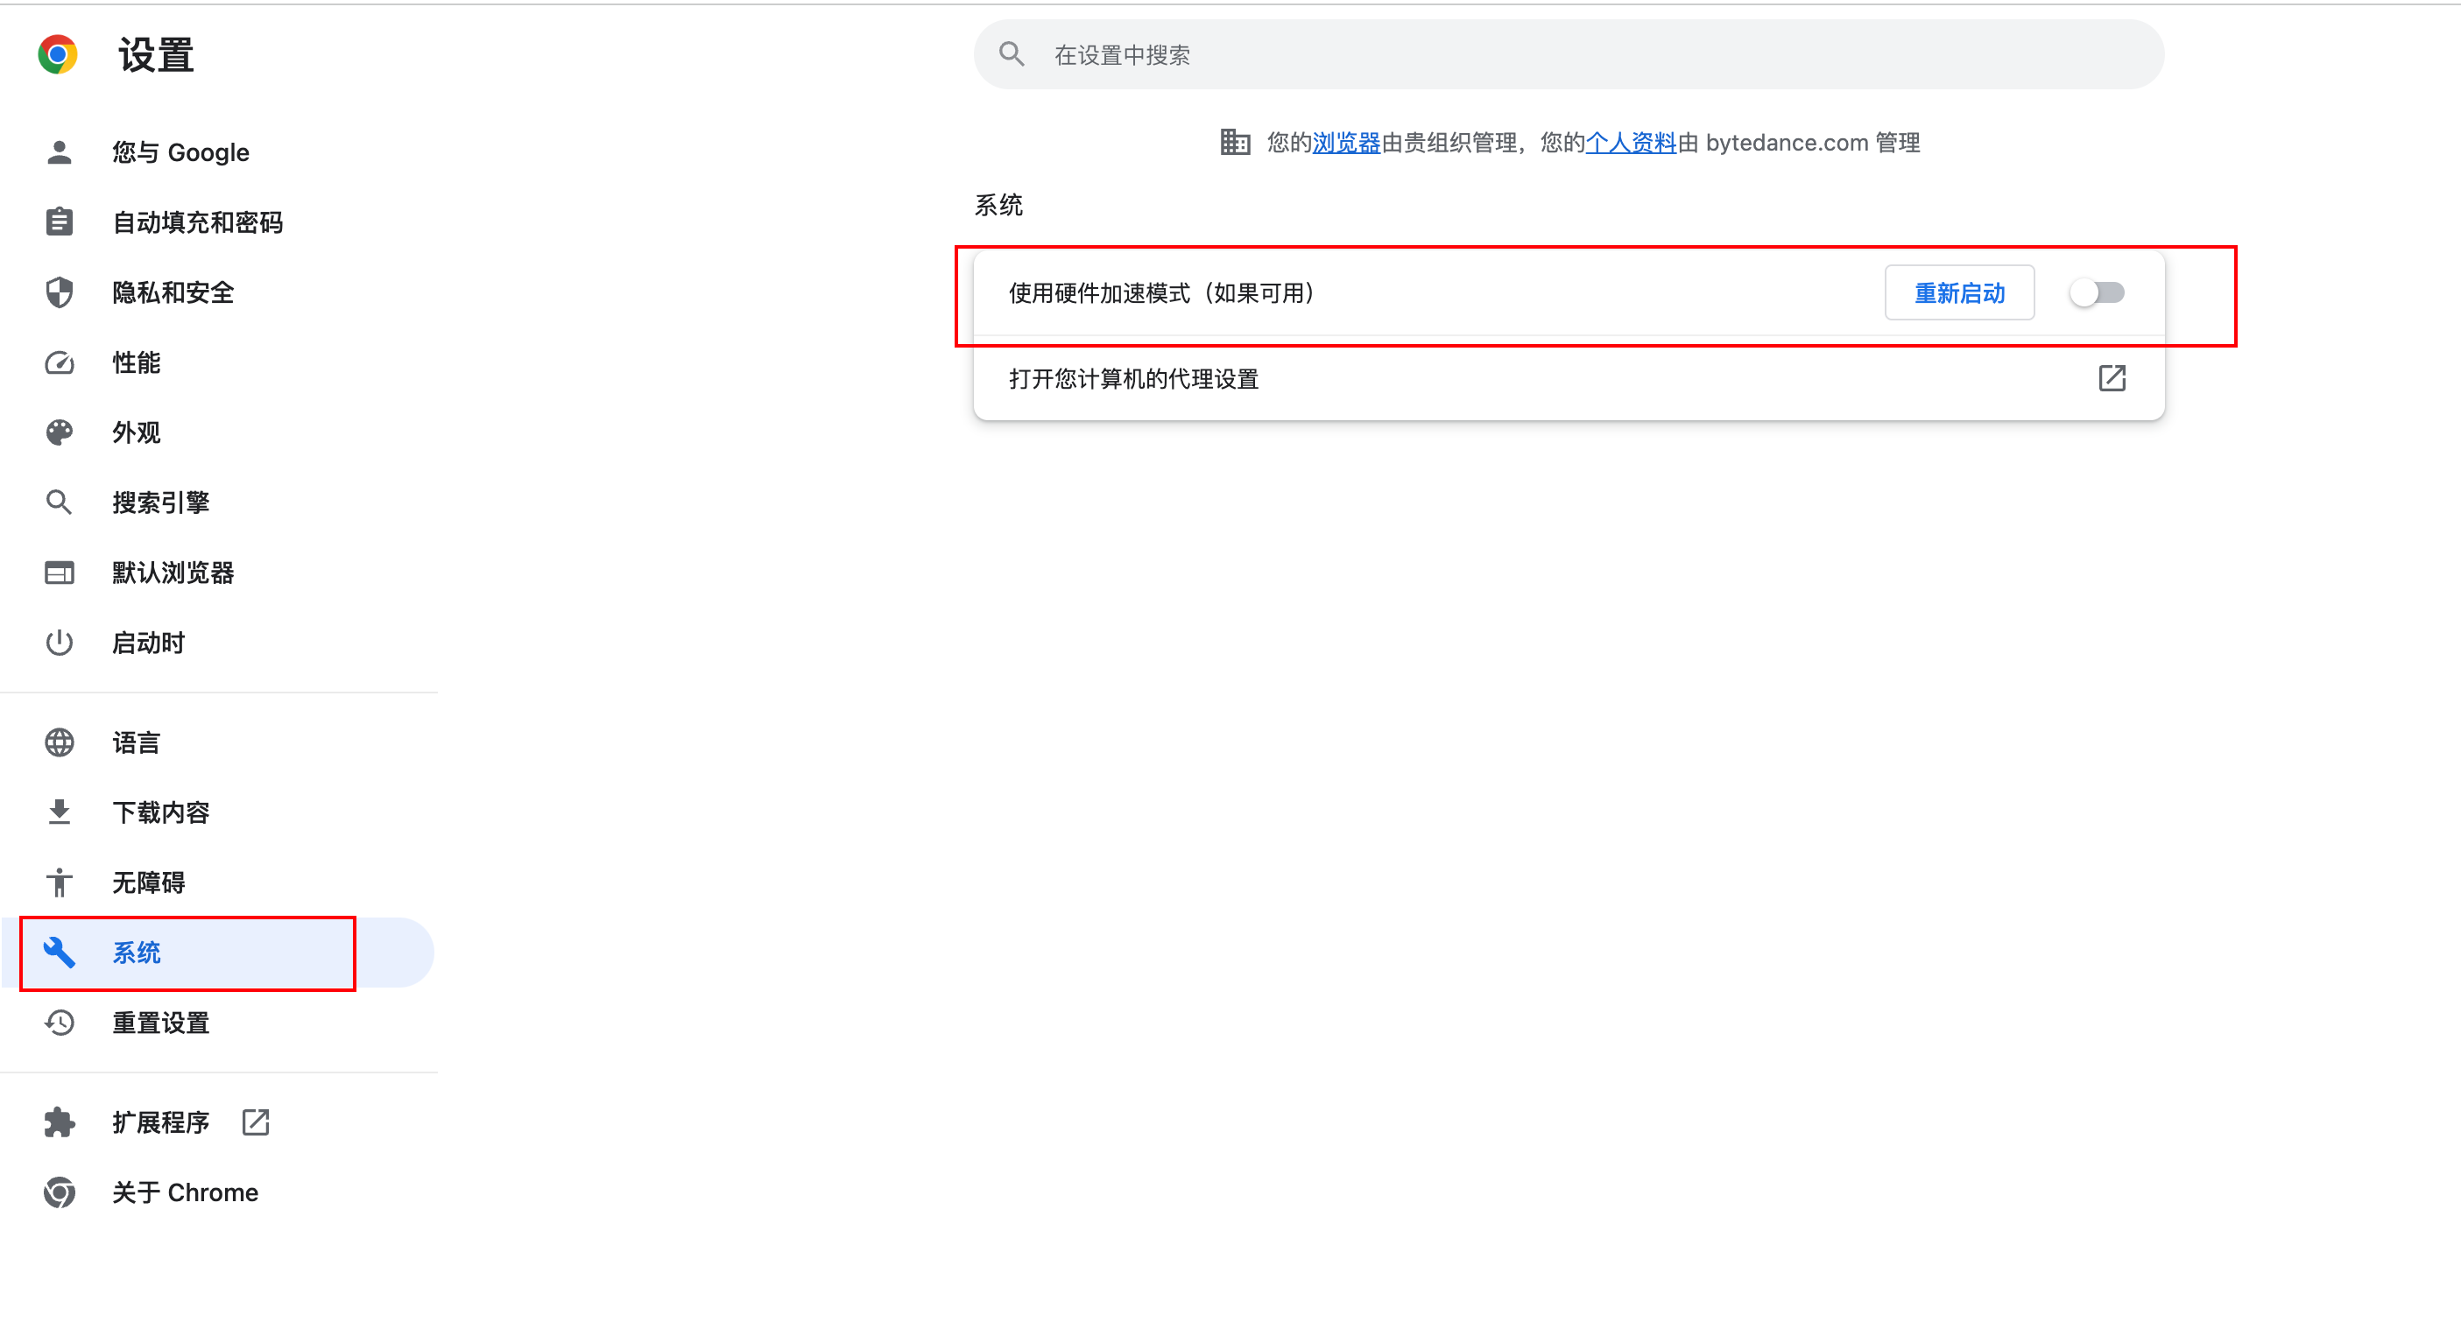2461x1322 pixels.
Task: Click the Chrome logo icon
Action: point(57,54)
